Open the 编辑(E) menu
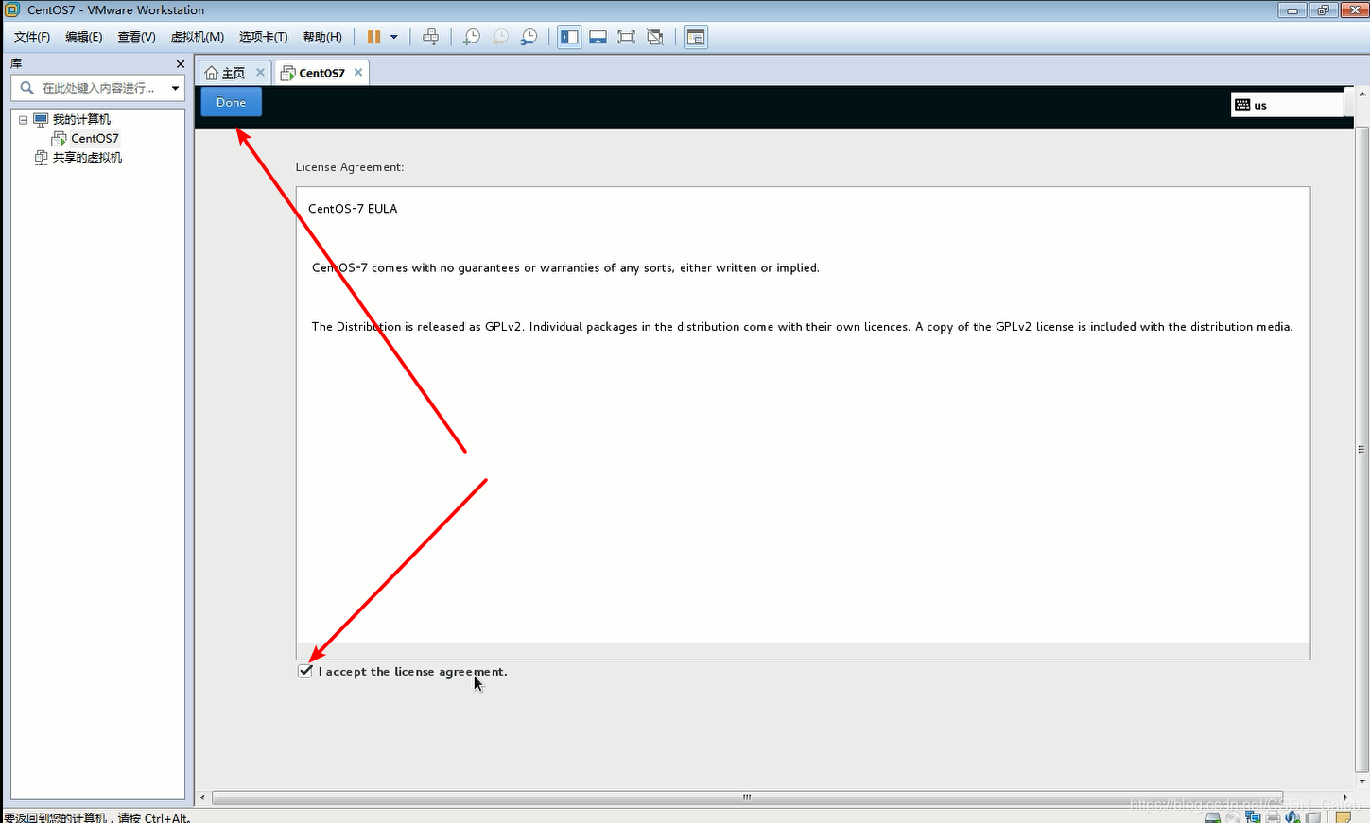Screen dimensions: 1370x823 [x=84, y=37]
